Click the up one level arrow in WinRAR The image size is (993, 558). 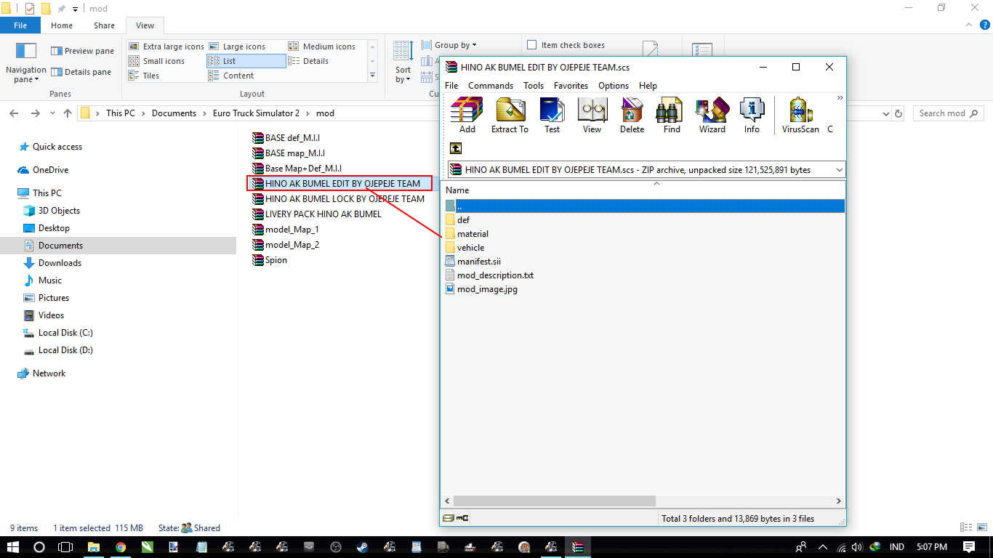(x=456, y=147)
